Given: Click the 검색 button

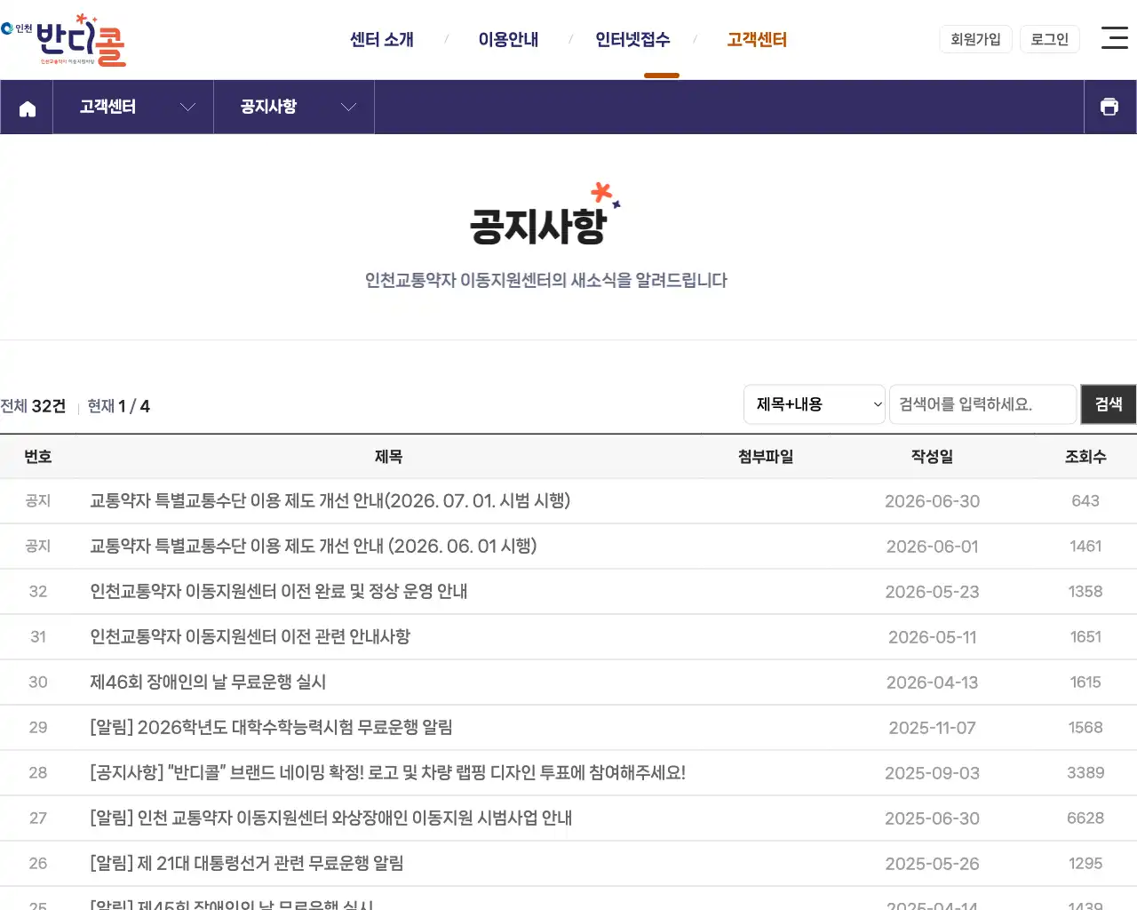Looking at the screenshot, I should point(1109,404).
